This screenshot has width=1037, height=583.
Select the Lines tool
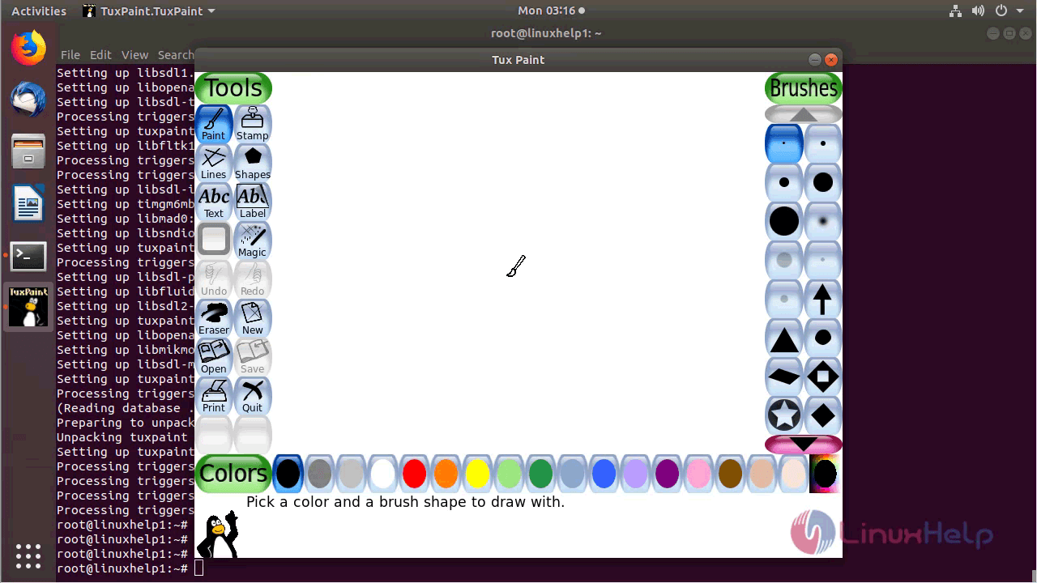[213, 162]
